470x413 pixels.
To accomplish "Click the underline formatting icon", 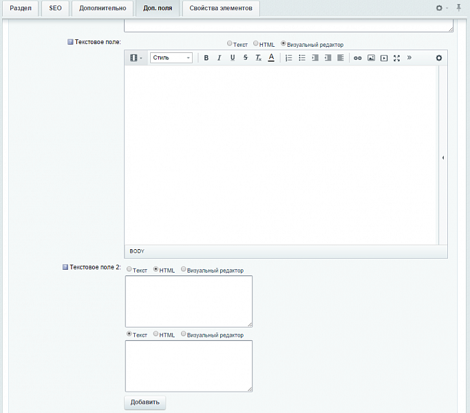I will click(233, 59).
